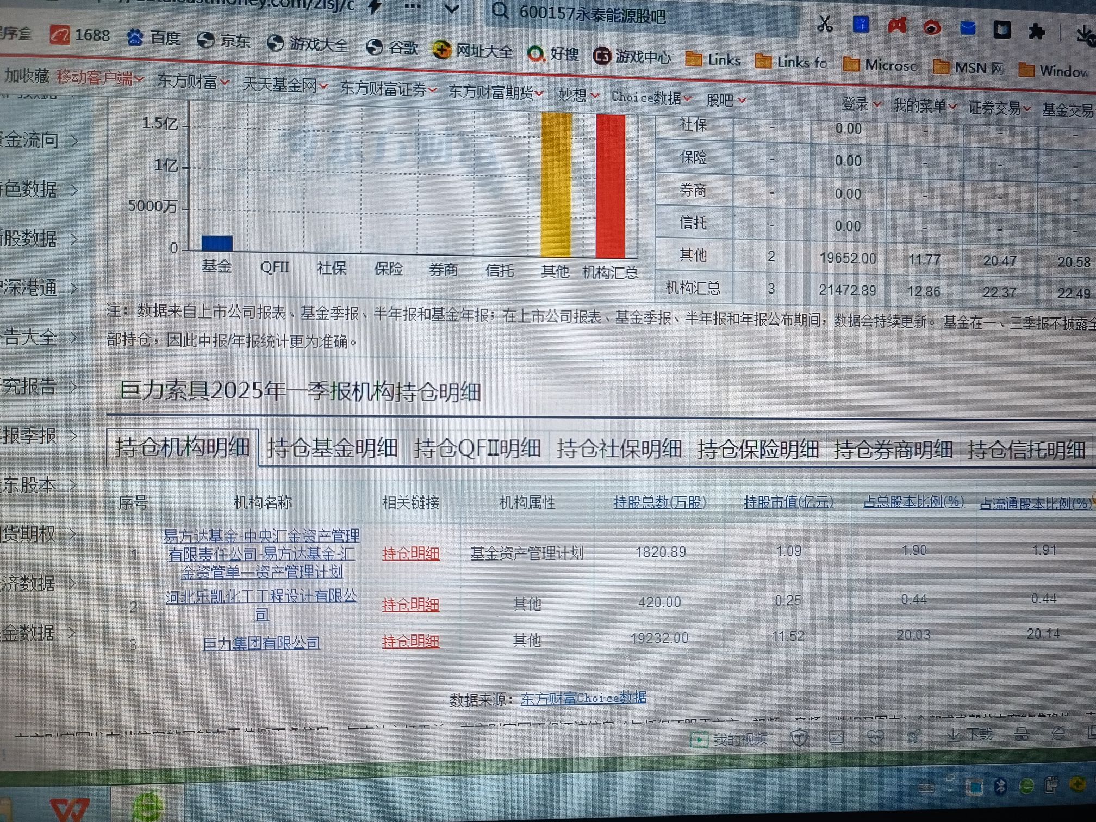Screen dimensions: 1096x822
Task: Open the 百度 bookmark
Action: click(x=153, y=38)
